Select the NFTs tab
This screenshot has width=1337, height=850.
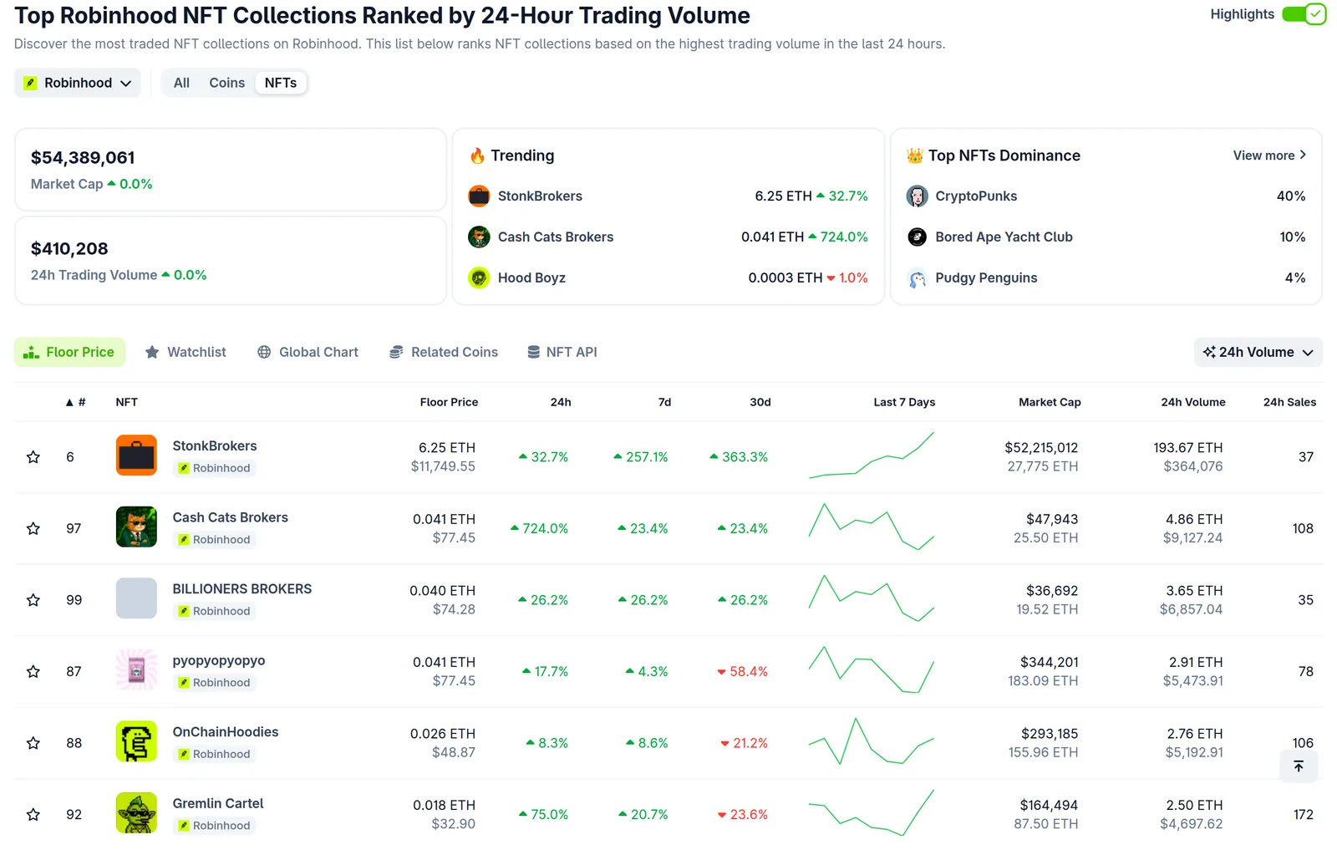(x=281, y=83)
